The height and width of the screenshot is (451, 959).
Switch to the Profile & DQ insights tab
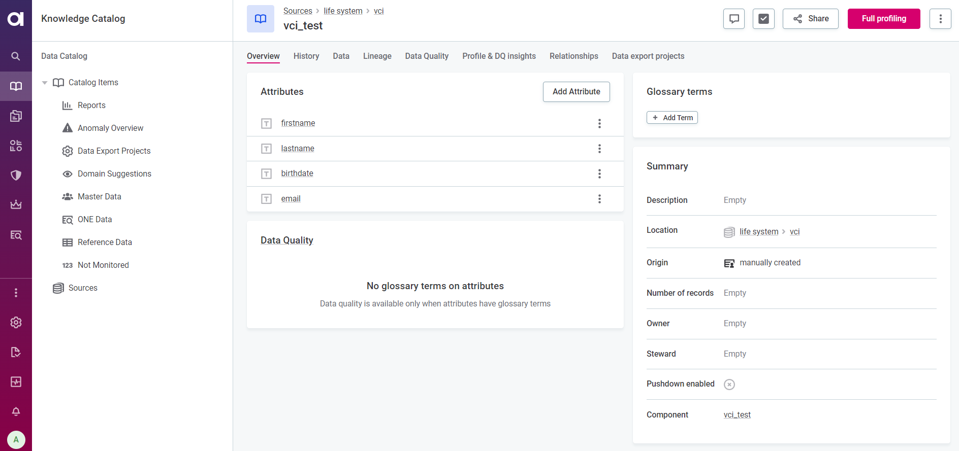pos(499,56)
